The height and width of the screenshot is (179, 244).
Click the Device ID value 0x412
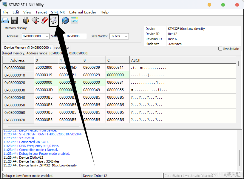pyautogui.click(x=173, y=34)
